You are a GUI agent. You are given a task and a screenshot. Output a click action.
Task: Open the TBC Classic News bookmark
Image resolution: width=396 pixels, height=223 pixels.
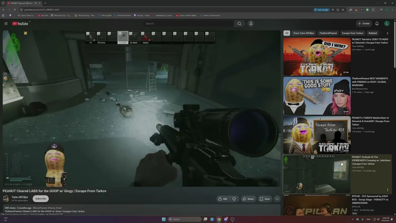[24, 15]
